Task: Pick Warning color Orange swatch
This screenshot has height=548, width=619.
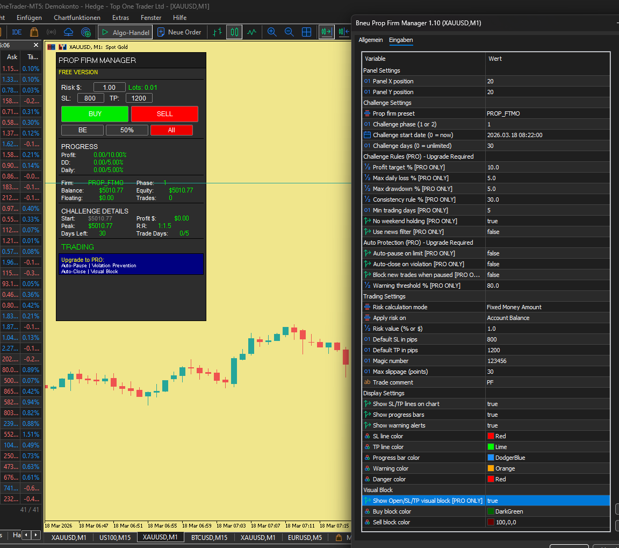Action: tap(491, 468)
